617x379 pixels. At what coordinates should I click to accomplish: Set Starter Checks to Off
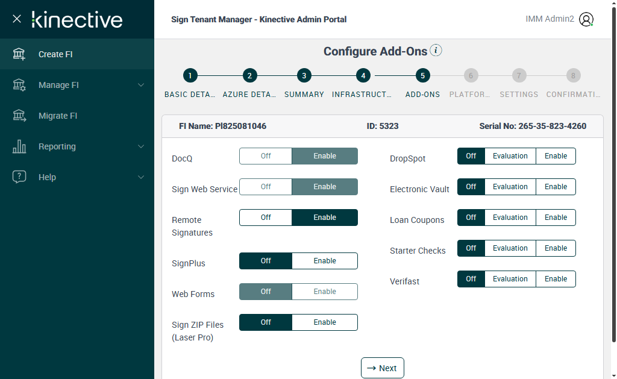pos(471,248)
